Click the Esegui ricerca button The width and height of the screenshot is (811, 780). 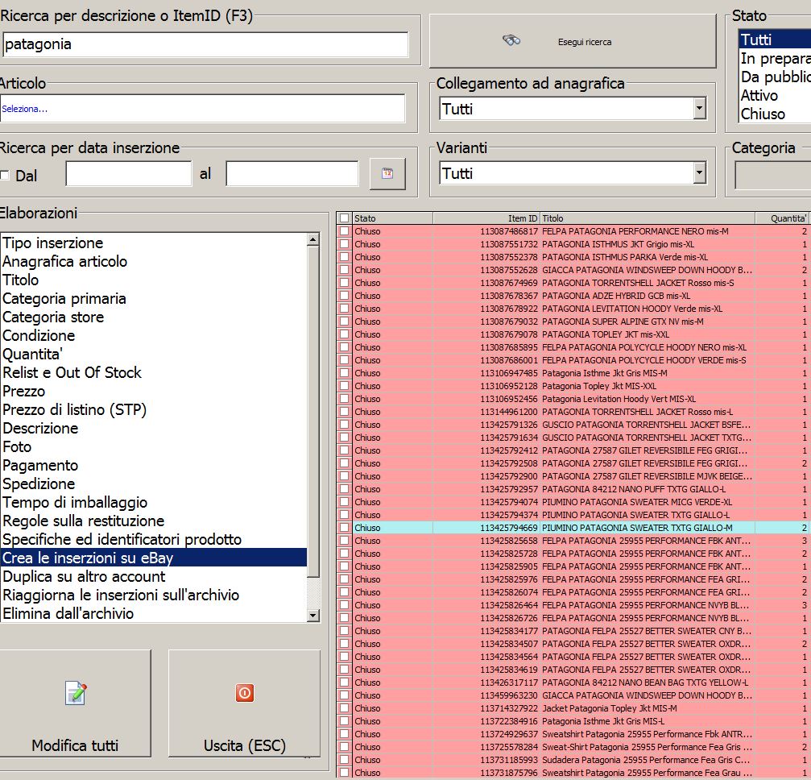(573, 41)
